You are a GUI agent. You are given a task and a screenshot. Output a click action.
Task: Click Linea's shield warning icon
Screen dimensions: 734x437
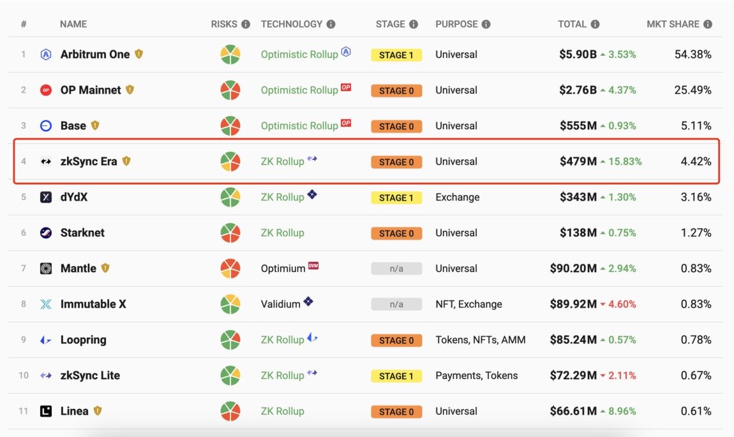point(98,411)
